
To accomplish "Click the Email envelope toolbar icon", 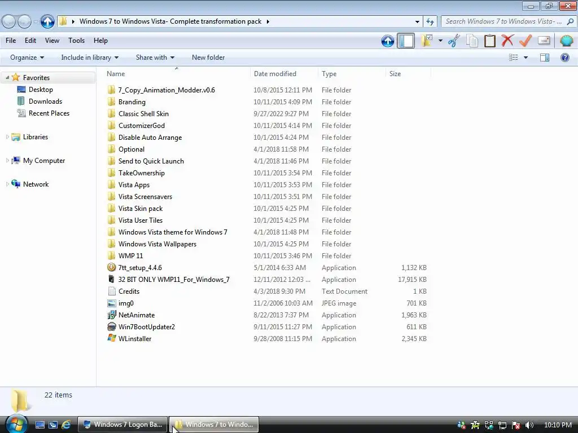I will [544, 40].
